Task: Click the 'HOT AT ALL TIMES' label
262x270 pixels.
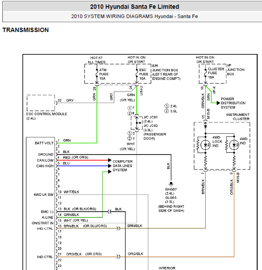Action: tap(97, 60)
